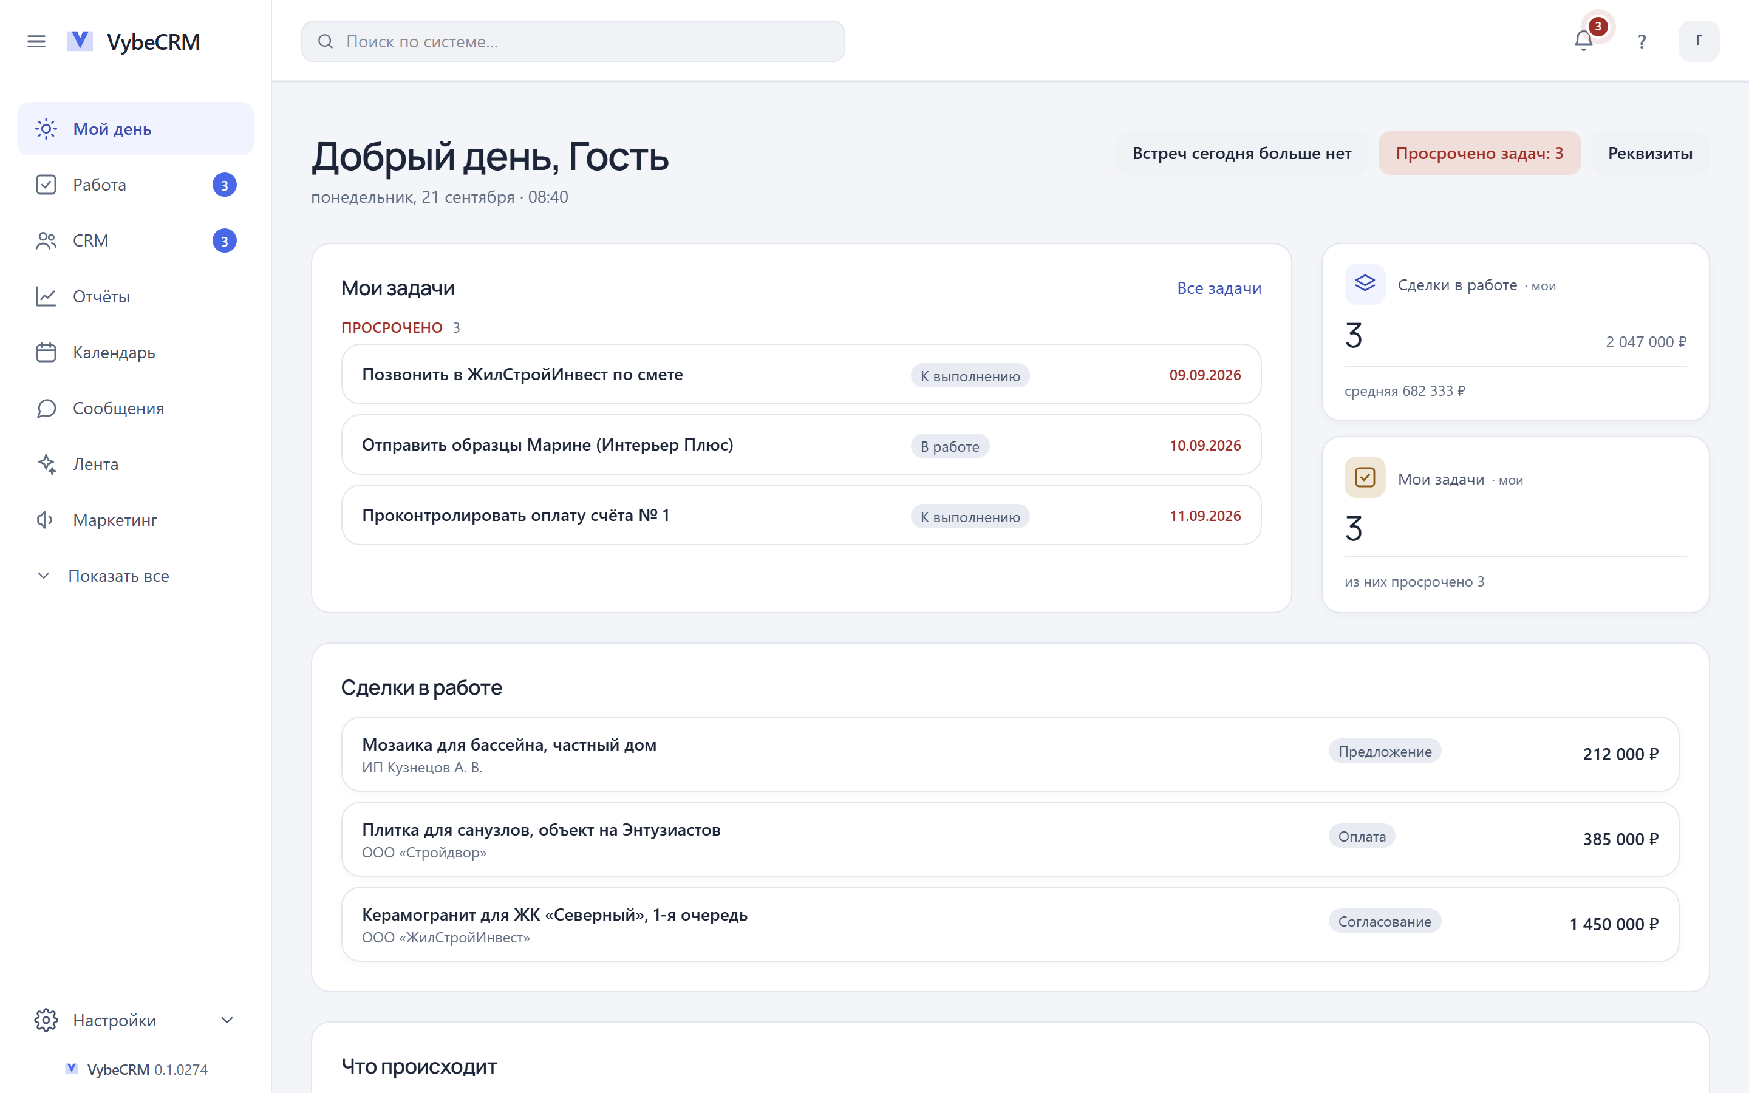Click the checkbox icon in the tasks widget

(x=1365, y=477)
